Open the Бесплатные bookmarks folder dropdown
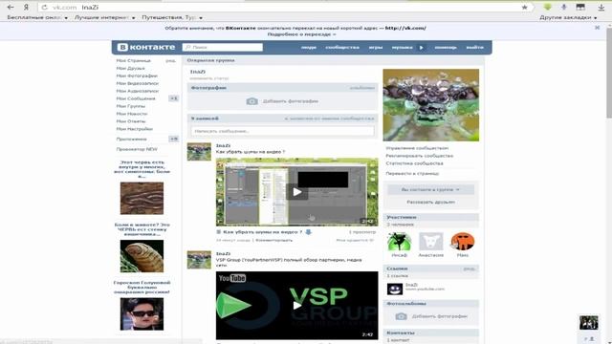The width and height of the screenshot is (612, 344). click(x=37, y=17)
